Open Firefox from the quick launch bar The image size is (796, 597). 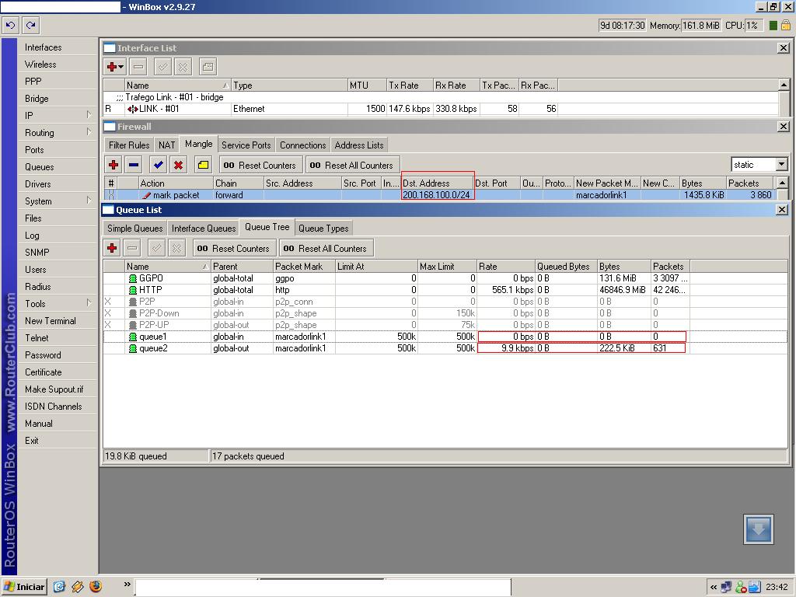(x=96, y=587)
